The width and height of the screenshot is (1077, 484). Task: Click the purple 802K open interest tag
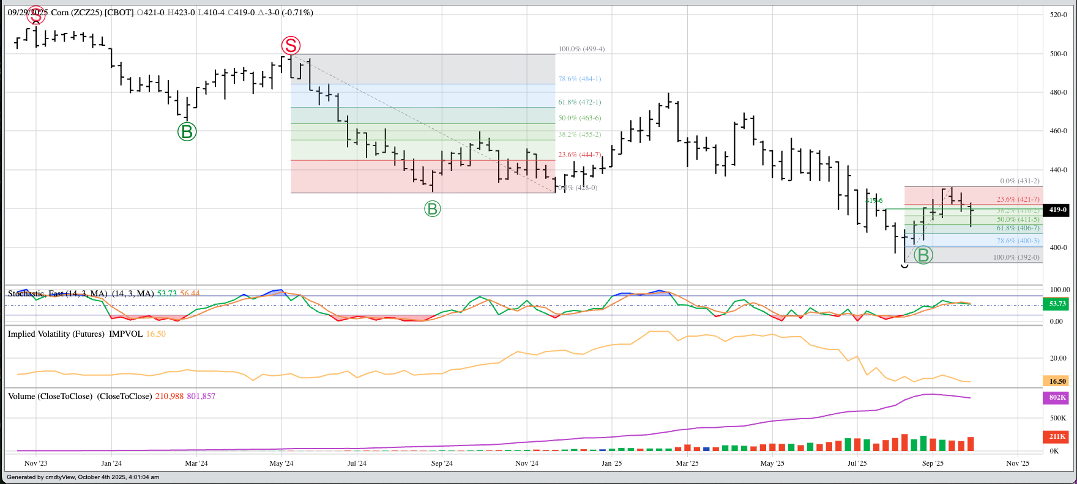pos(1057,397)
